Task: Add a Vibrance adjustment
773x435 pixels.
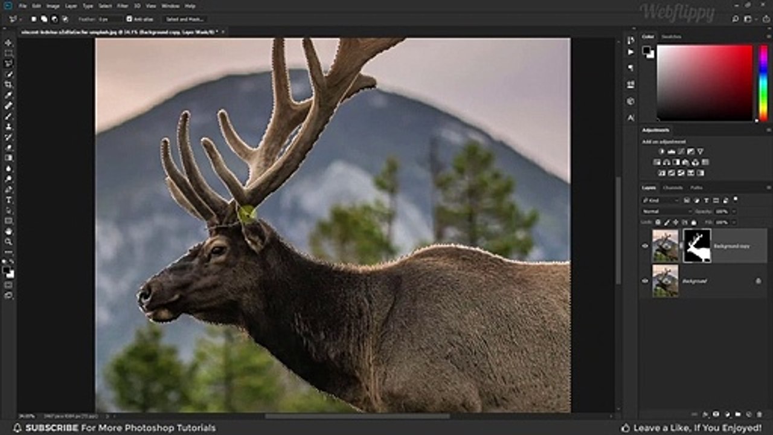Action: [x=700, y=151]
